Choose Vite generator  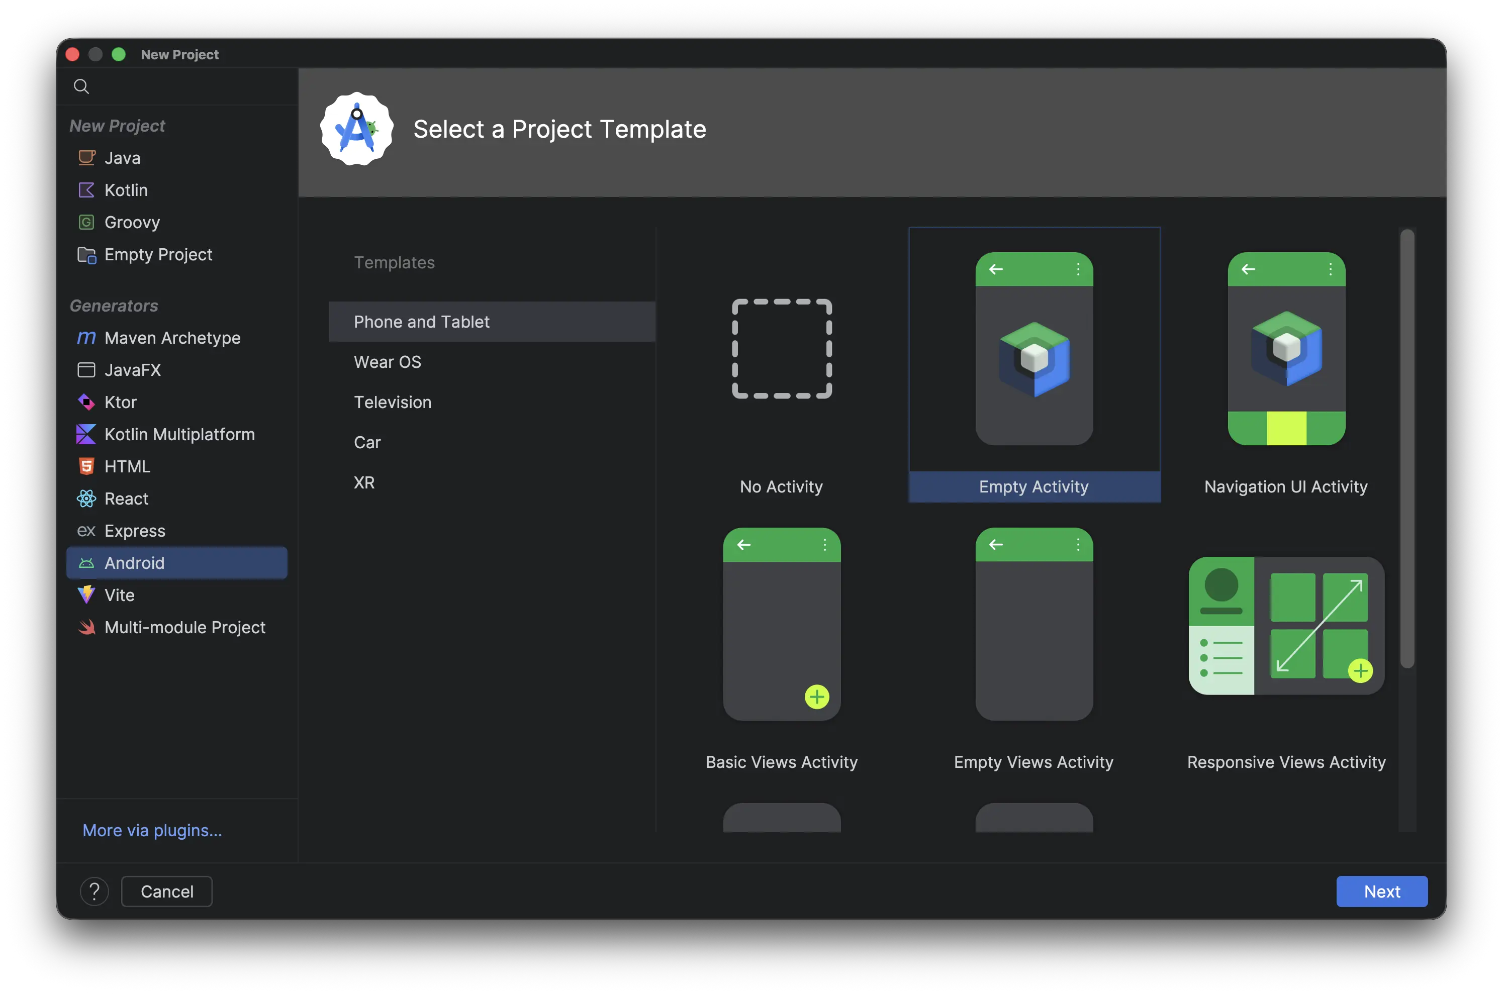coord(177,594)
